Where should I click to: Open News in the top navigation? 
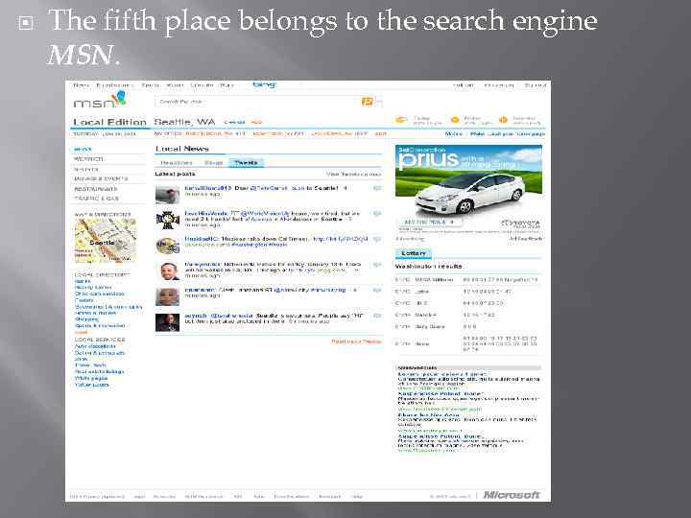click(x=81, y=85)
